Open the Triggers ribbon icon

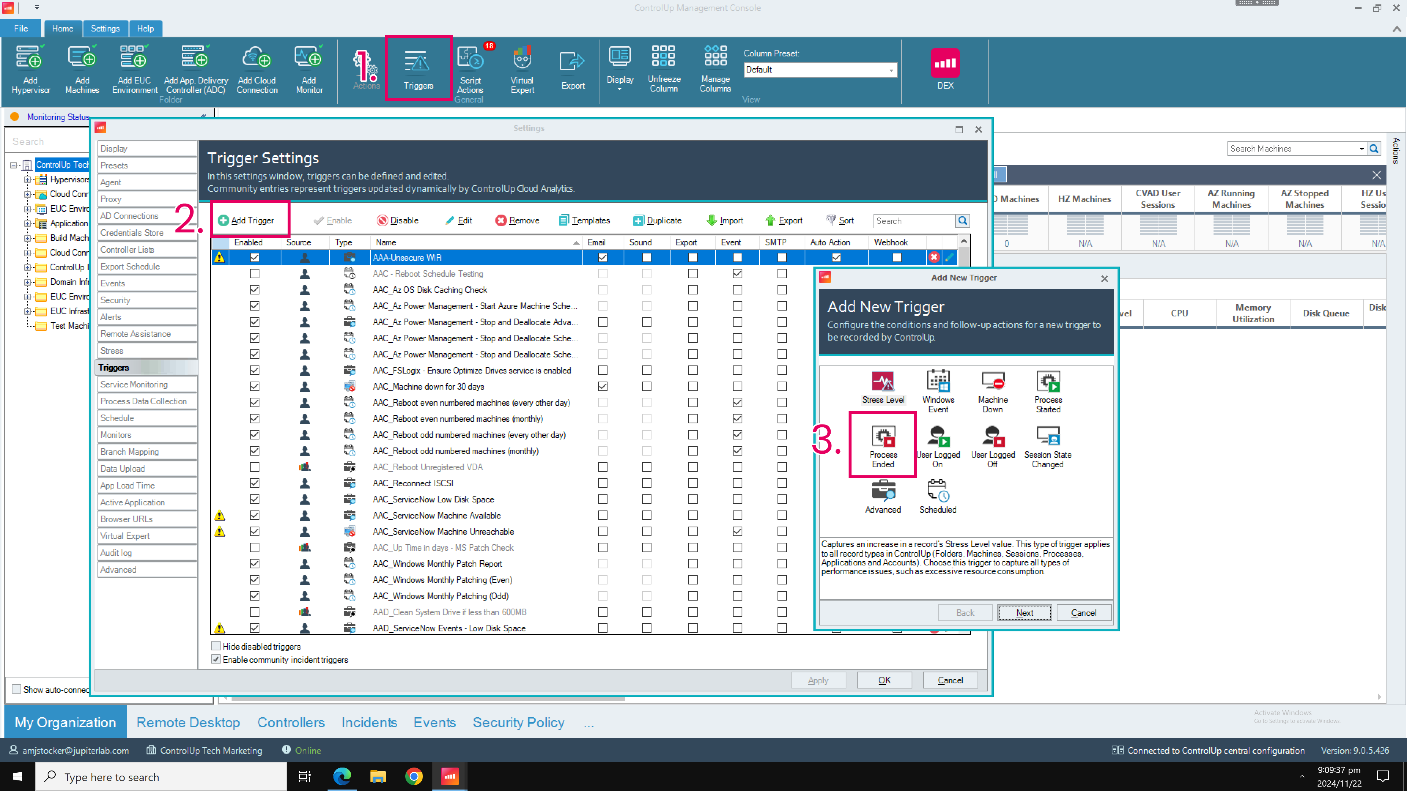[418, 69]
